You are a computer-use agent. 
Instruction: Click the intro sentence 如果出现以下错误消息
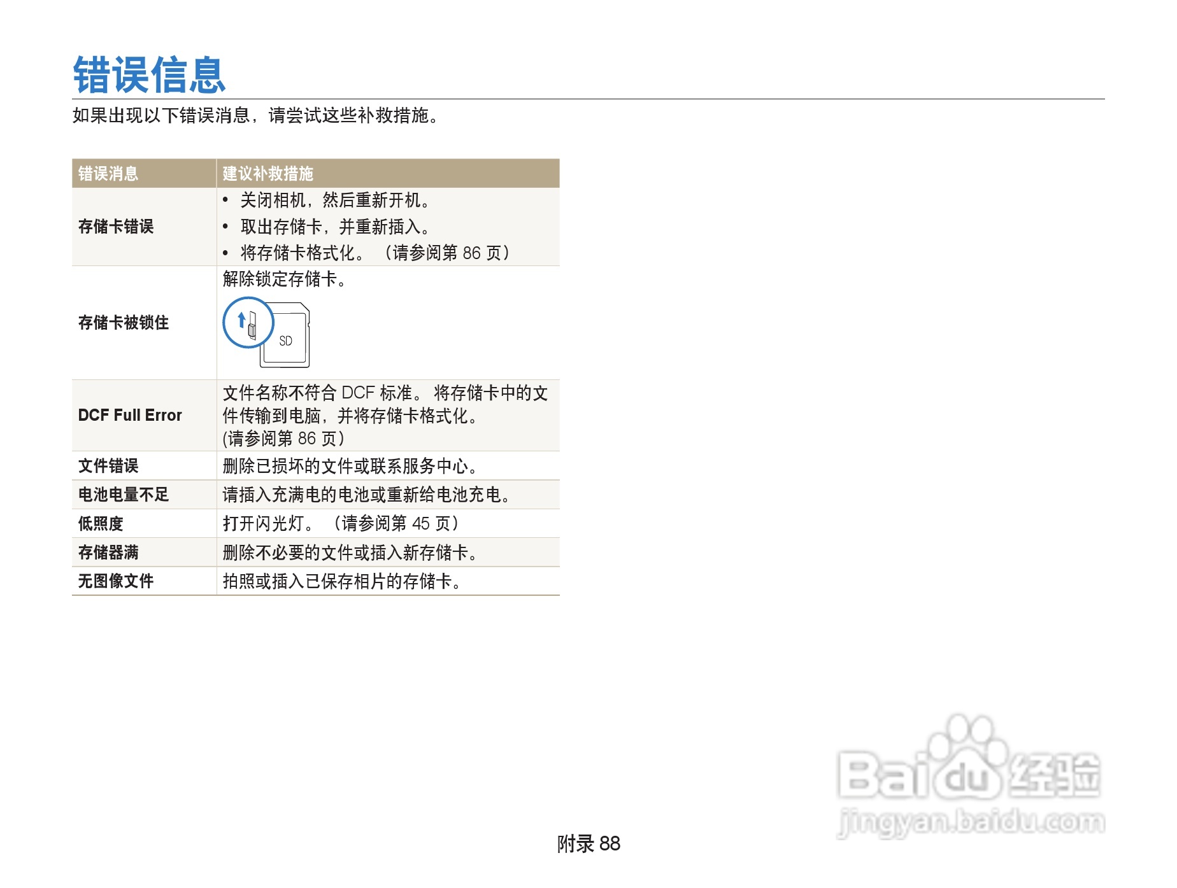coord(162,115)
